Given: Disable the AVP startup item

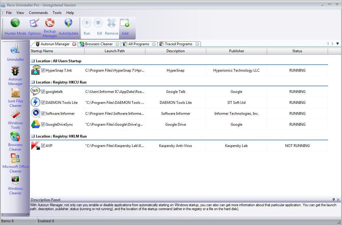Looking at the screenshot, I should click(x=43, y=145).
